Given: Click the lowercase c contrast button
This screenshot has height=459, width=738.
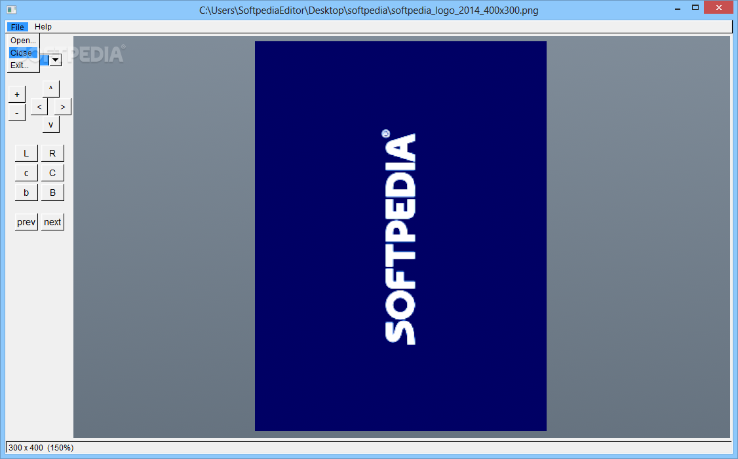Looking at the screenshot, I should (x=26, y=173).
